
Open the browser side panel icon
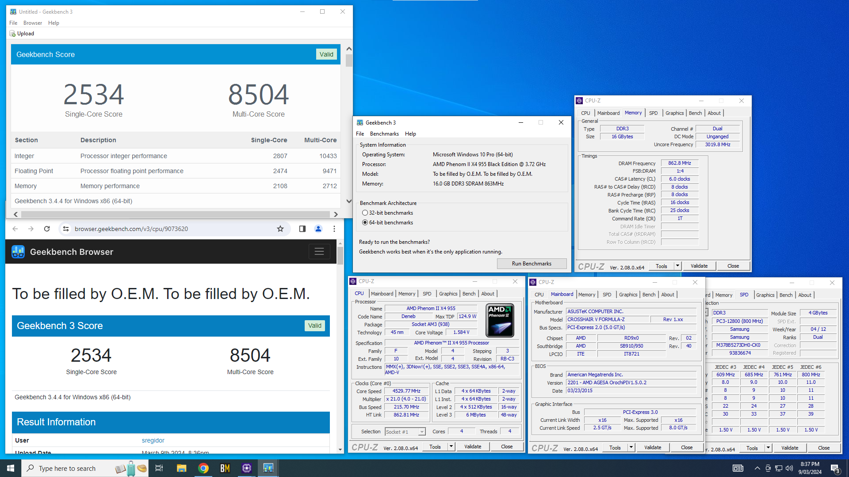pos(302,229)
